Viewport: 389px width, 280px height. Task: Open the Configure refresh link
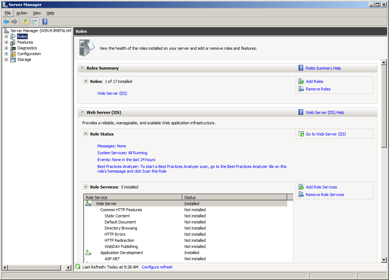pyautogui.click(x=157, y=267)
